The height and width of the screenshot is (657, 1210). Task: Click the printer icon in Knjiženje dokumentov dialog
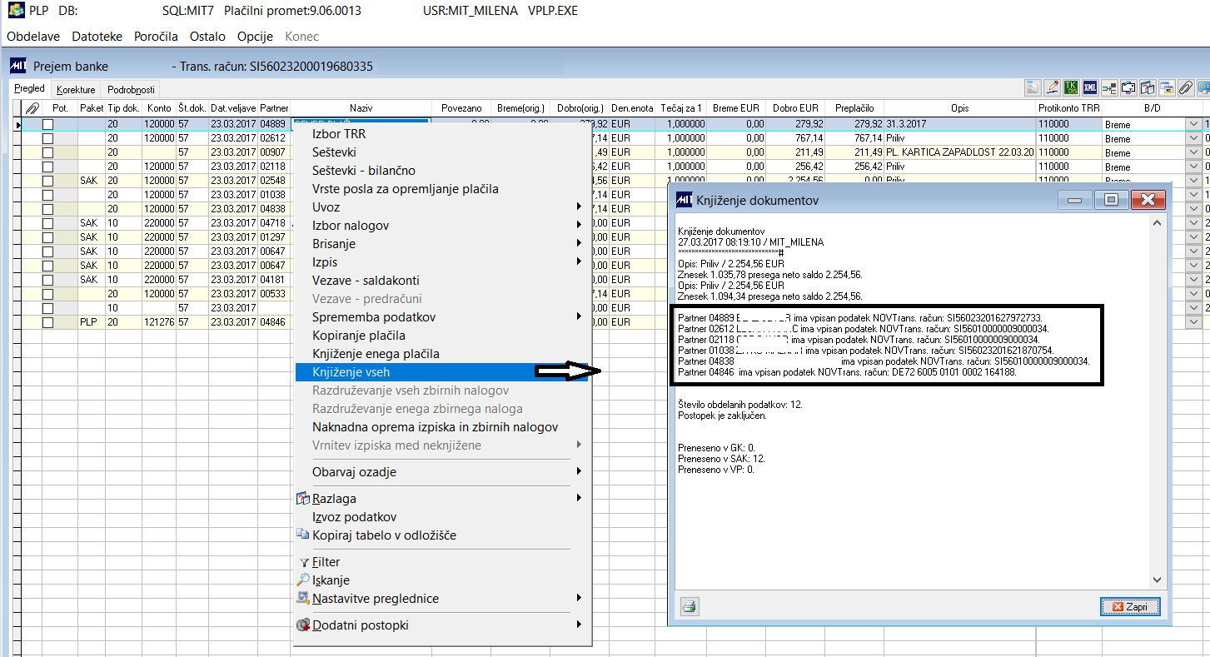(690, 606)
